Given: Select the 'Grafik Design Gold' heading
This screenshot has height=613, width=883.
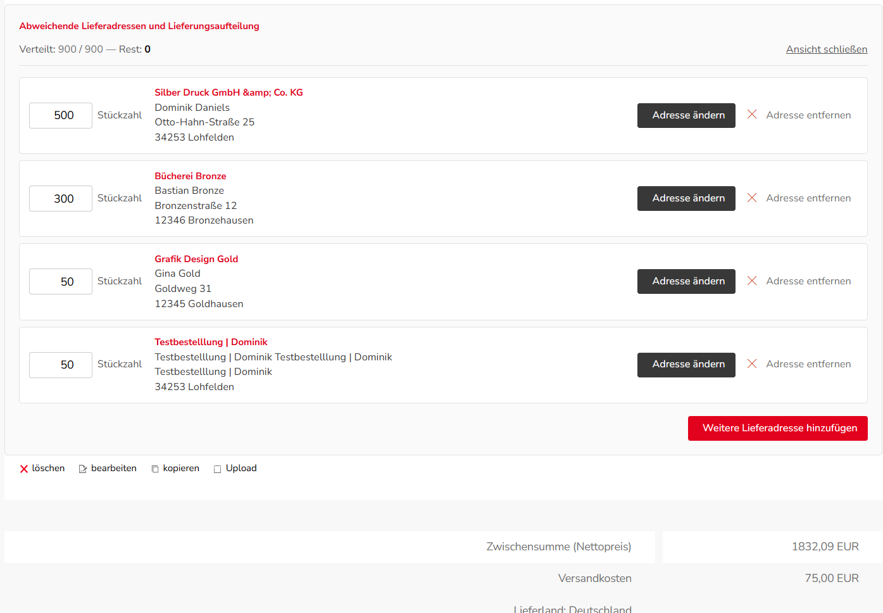Looking at the screenshot, I should click(196, 259).
